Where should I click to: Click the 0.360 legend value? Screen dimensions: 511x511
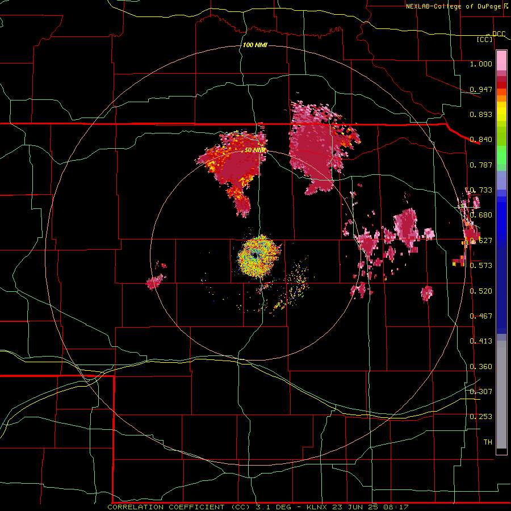tap(481, 367)
